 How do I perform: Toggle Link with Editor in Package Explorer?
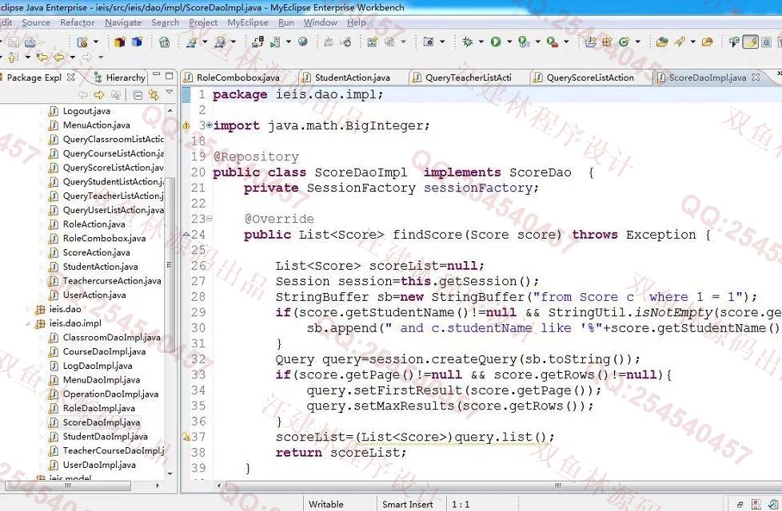[154, 95]
